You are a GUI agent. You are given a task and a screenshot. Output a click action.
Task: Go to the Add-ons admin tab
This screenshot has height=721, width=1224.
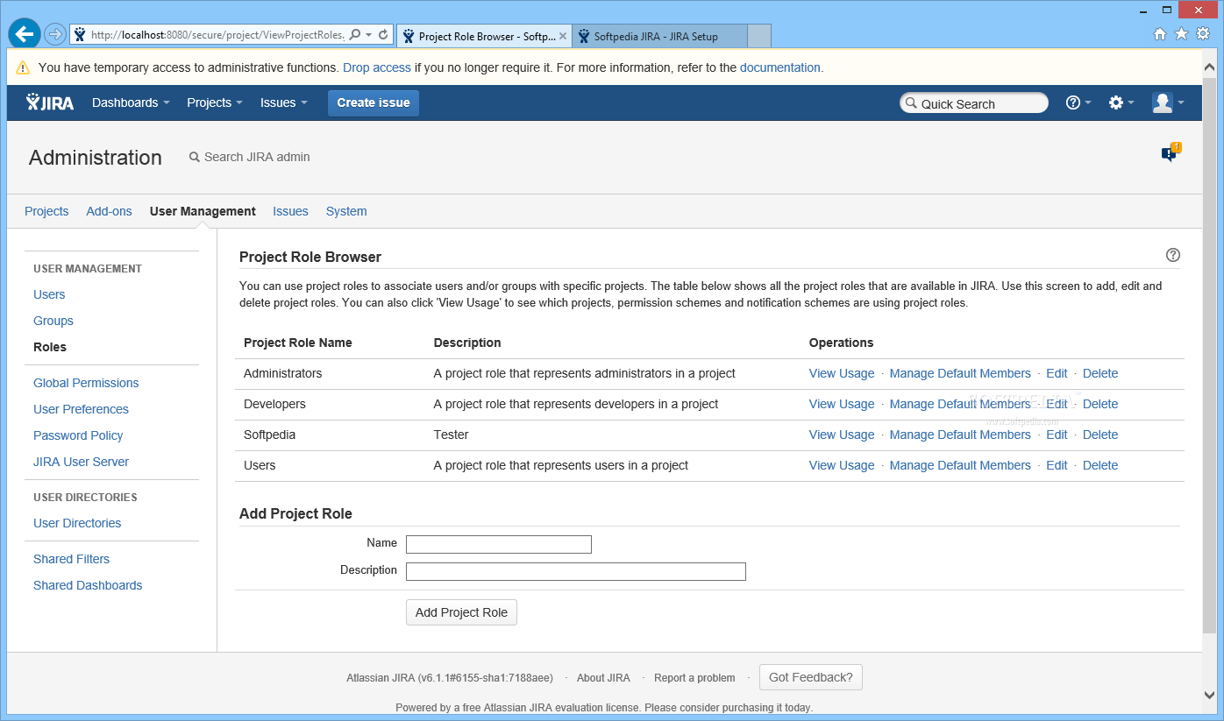coord(109,211)
